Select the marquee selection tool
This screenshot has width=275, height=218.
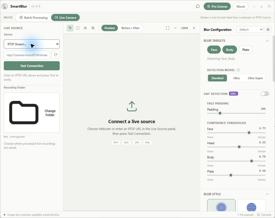coord(78,28)
